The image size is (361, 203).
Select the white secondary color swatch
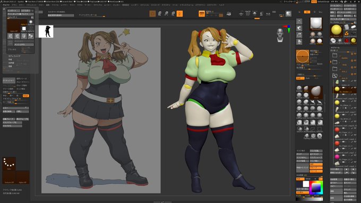pyautogui.click(x=306, y=184)
